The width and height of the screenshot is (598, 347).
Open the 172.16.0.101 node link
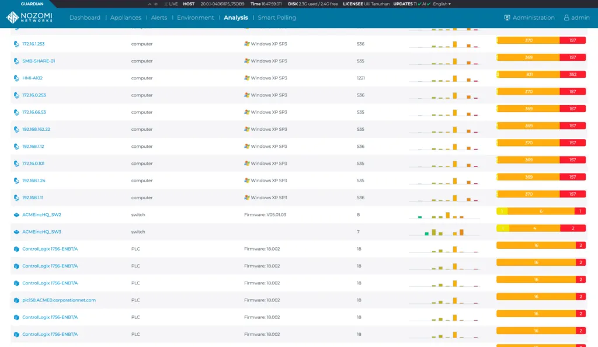point(33,164)
